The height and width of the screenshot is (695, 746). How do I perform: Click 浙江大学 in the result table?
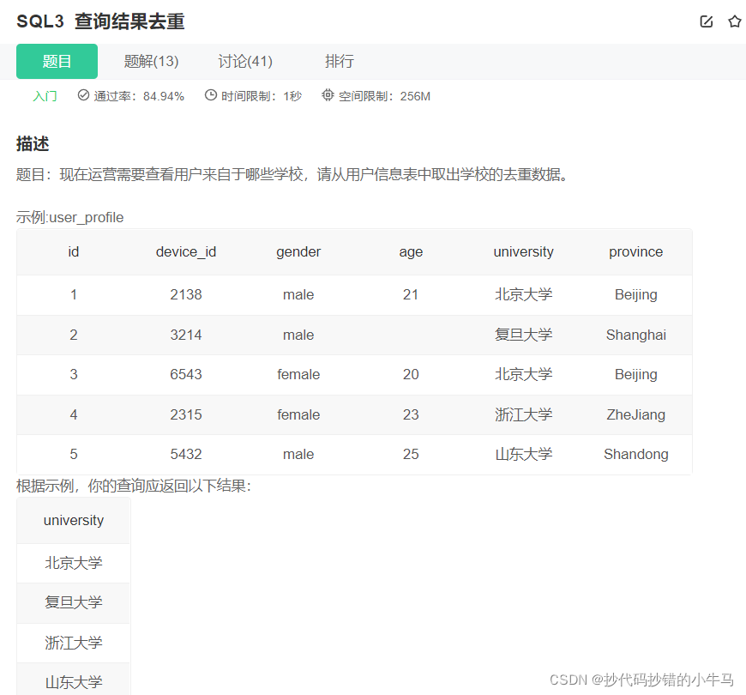pyautogui.click(x=73, y=644)
